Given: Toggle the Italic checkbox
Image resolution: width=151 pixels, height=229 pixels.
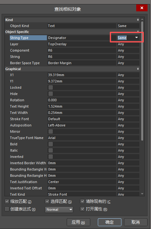Looking at the screenshot, I should [51, 150].
